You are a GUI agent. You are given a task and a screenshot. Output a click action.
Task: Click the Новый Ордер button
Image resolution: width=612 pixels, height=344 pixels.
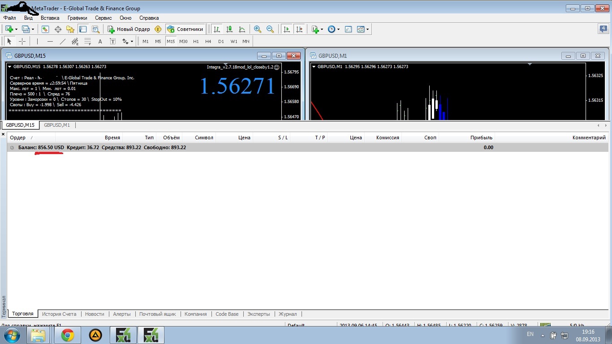(129, 29)
